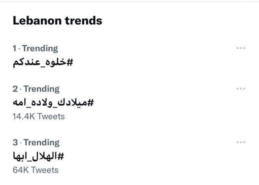The height and width of the screenshot is (185, 259).
Task: Open more options for the second trend
Action: [x=241, y=88]
